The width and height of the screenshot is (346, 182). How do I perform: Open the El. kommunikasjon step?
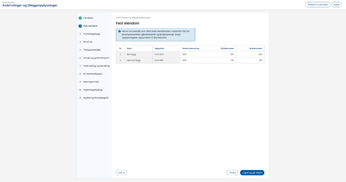pos(92,74)
